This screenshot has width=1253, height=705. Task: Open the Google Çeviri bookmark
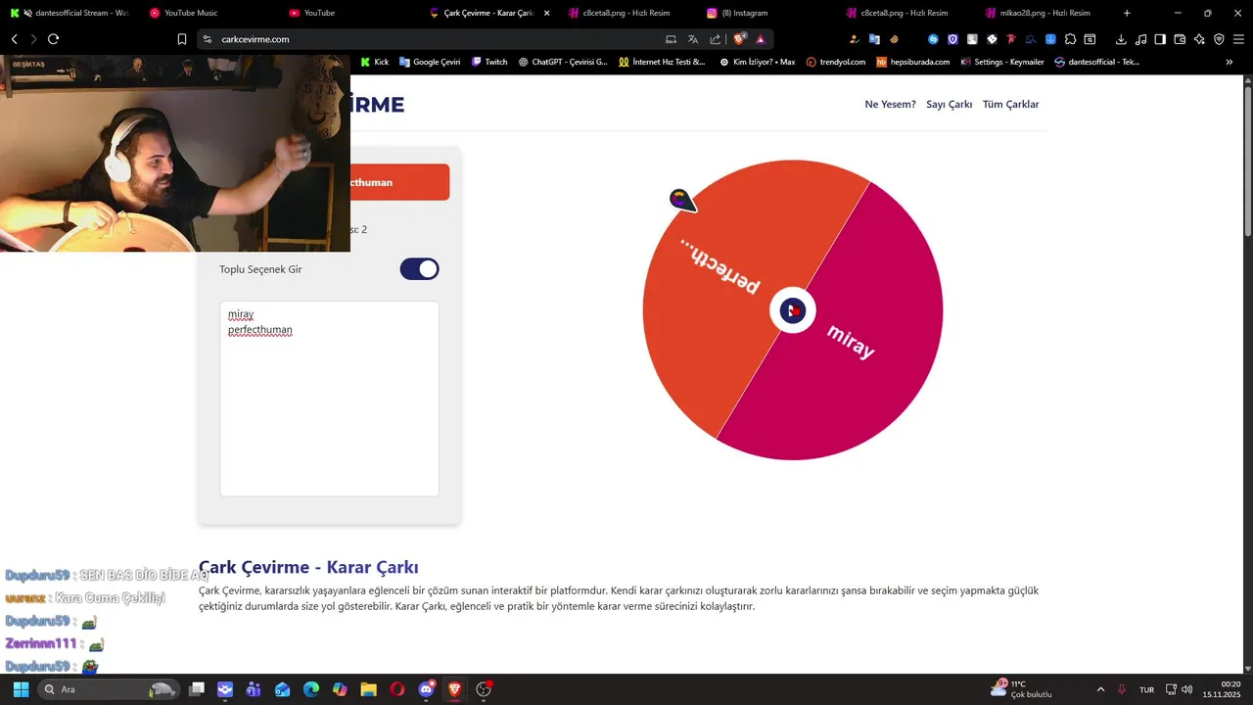430,62
